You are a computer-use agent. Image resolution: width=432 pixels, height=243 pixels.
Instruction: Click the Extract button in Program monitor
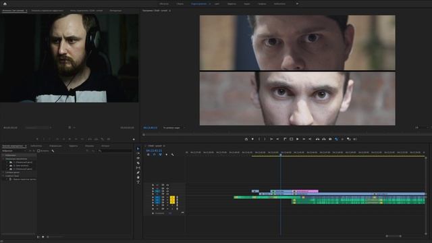(324, 139)
